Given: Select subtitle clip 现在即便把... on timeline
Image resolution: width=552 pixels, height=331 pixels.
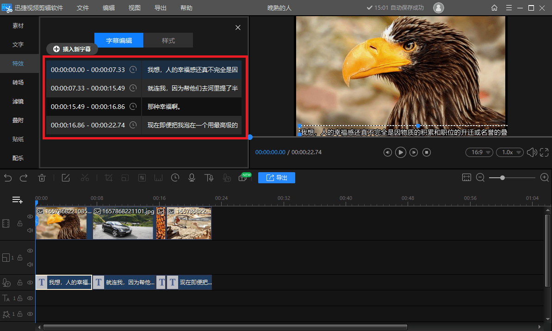Looking at the screenshot, I should click(x=189, y=282).
